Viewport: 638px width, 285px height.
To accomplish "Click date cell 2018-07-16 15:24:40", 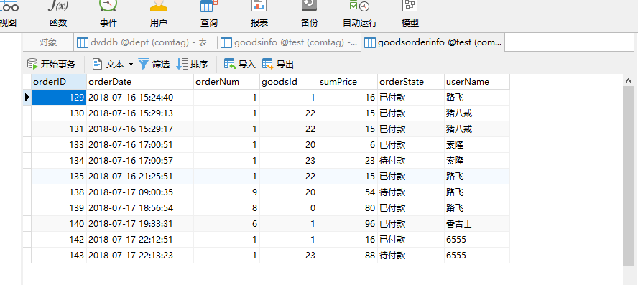I will click(x=140, y=97).
